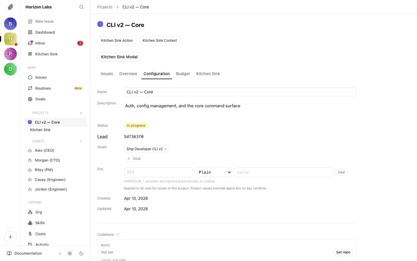Open the Goals page
Viewport: 417px width, 261px height.
(x=55, y=99)
